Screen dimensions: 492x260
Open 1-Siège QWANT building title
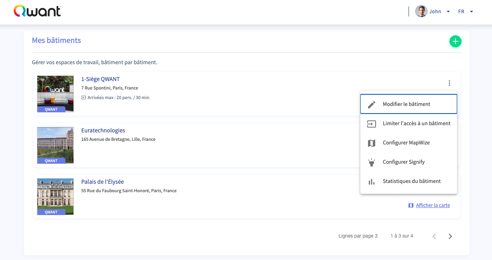pyautogui.click(x=100, y=79)
